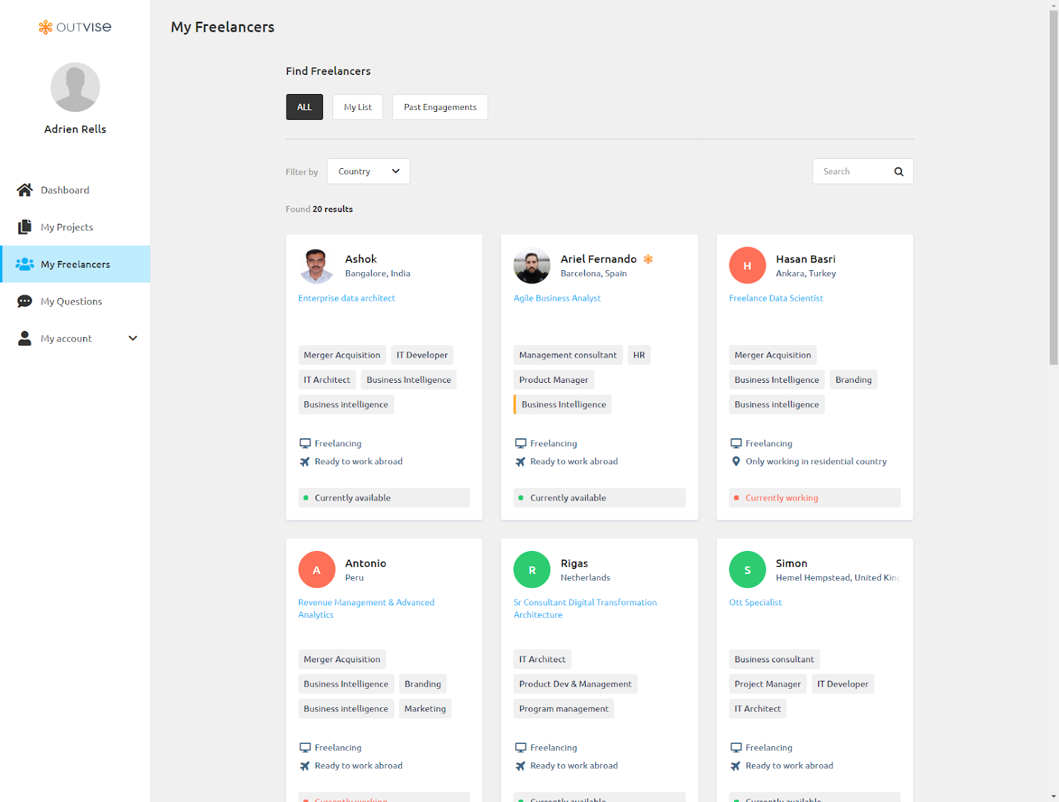Open My Questions chat bubble icon
The image size is (1059, 802).
click(x=24, y=301)
